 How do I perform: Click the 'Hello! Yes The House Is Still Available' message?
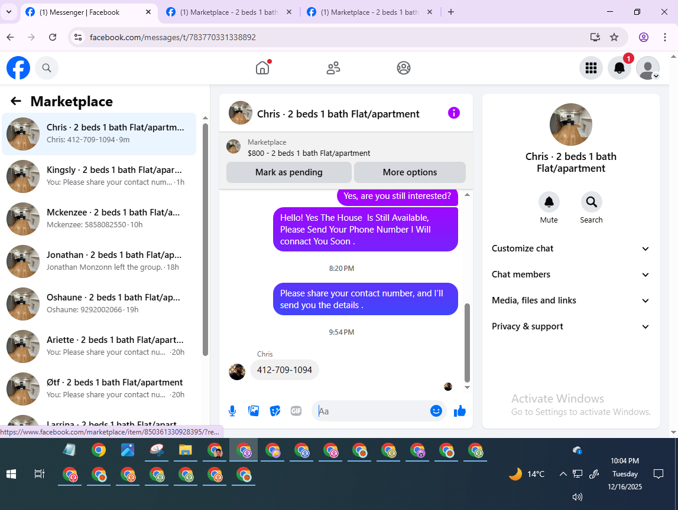click(x=365, y=229)
